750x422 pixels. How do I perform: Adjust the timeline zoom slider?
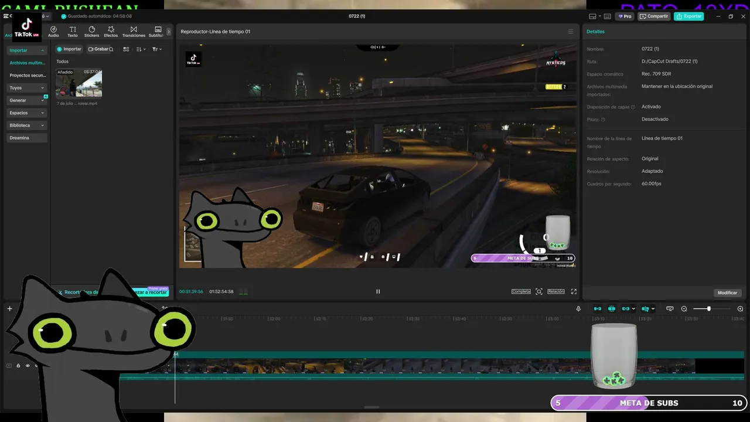click(708, 309)
